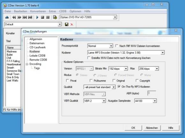Select Lokale CDDB in settings tree
Viewport: 185px width, 138px height.
pyautogui.click(x=37, y=56)
